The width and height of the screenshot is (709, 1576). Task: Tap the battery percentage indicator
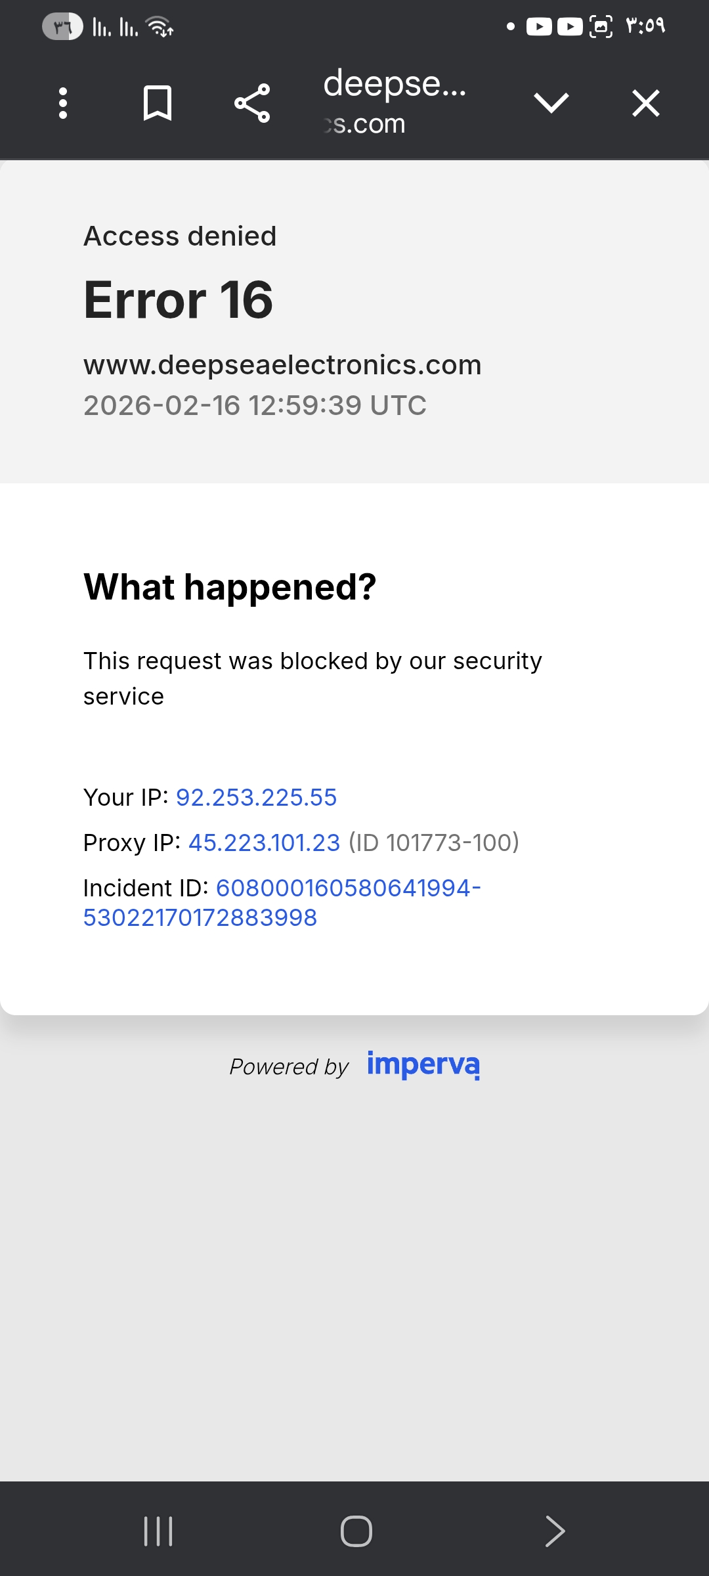pos(62,27)
